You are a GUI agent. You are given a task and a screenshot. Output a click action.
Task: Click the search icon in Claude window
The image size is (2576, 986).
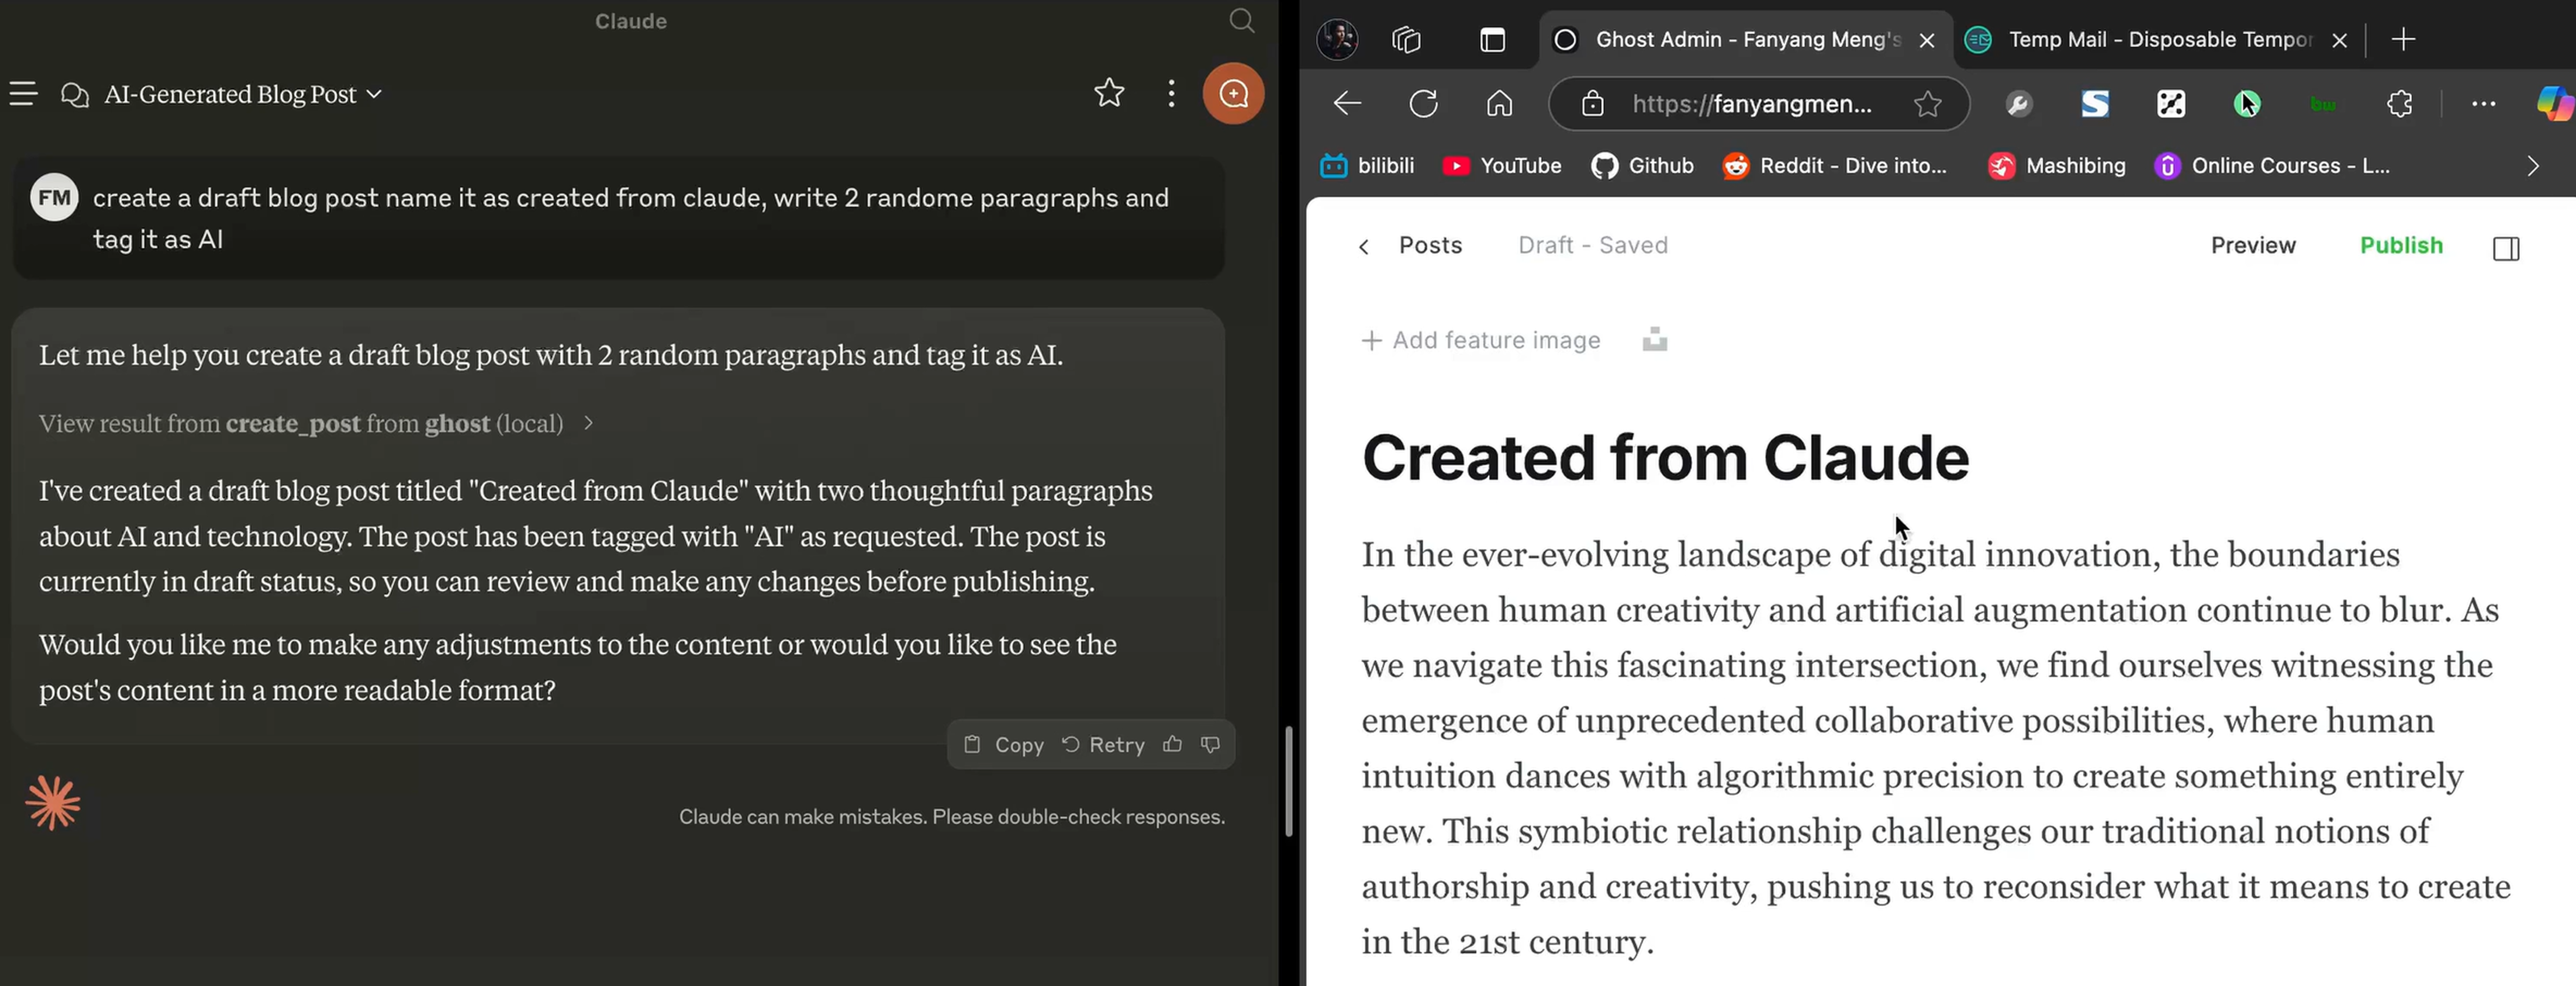point(1241,21)
